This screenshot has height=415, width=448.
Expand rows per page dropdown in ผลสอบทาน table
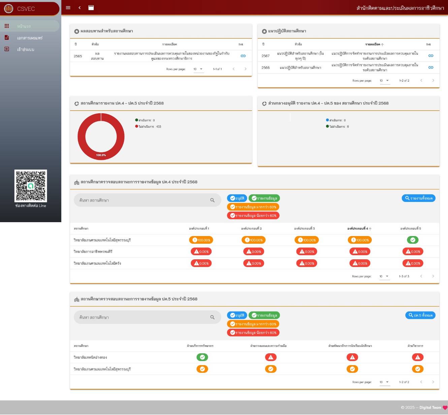[198, 69]
